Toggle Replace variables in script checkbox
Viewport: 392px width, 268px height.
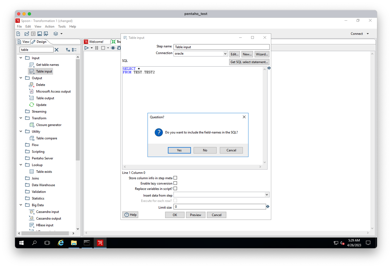(x=175, y=188)
